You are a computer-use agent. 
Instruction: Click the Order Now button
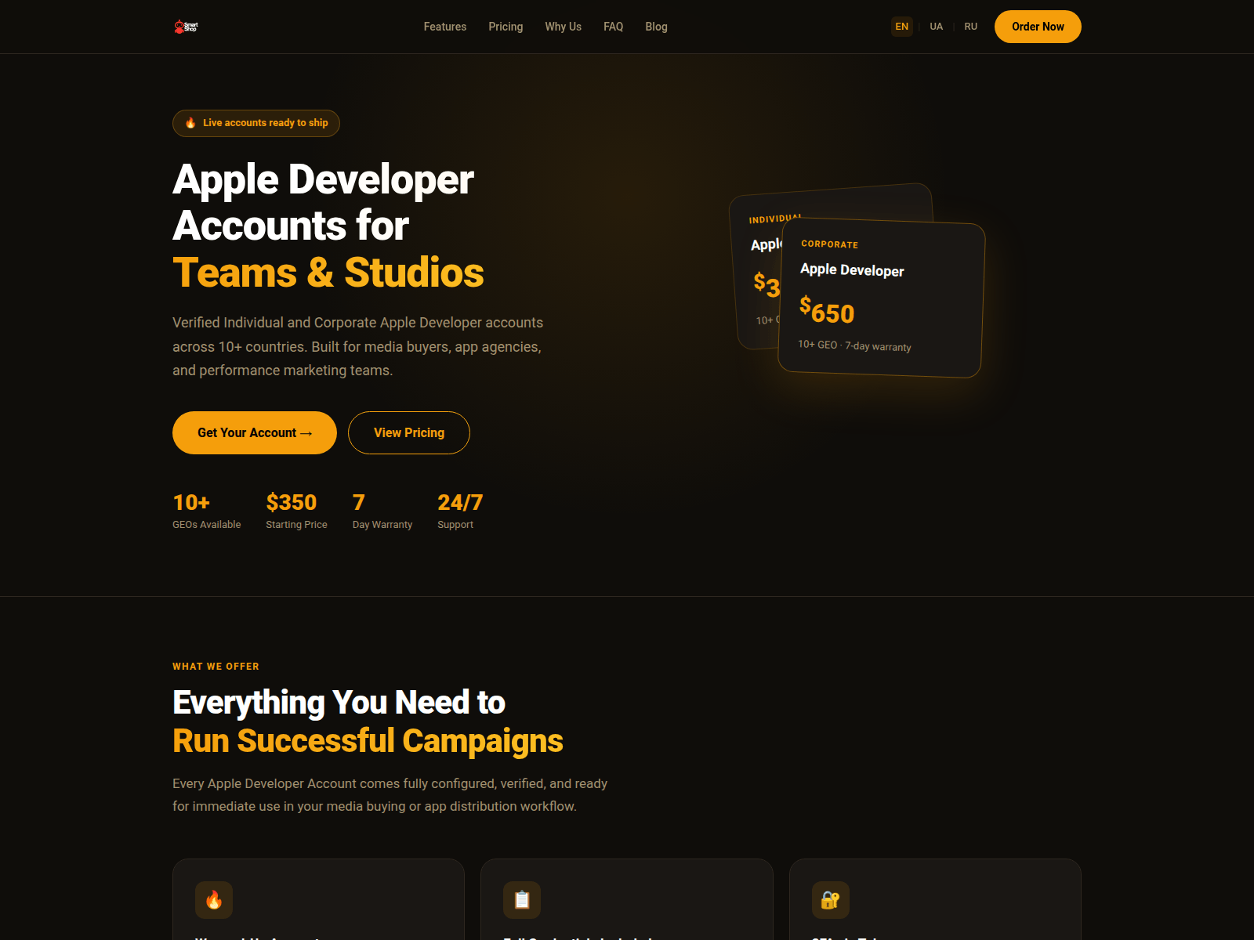tap(1038, 27)
